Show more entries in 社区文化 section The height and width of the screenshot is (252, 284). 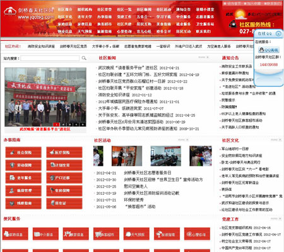(276, 140)
